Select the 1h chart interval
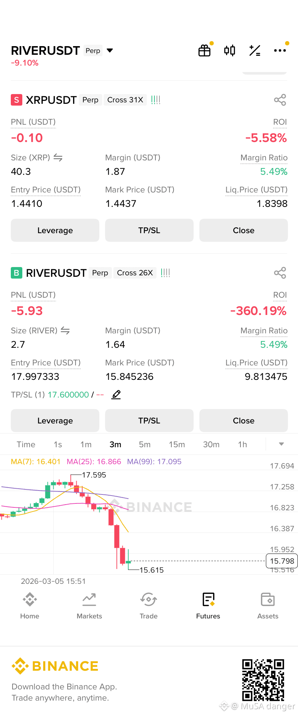Image resolution: width=298 pixels, height=715 pixels. pos(243,444)
